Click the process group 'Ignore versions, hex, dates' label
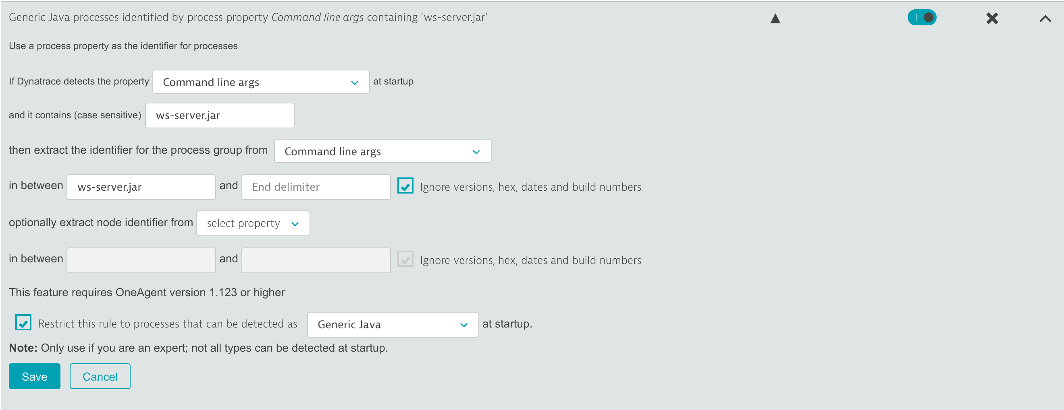The width and height of the screenshot is (1064, 410). point(530,187)
